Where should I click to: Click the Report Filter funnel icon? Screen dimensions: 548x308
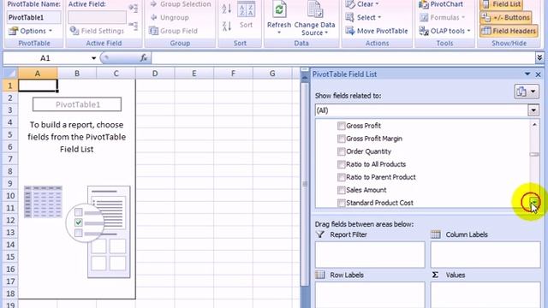[x=319, y=234]
